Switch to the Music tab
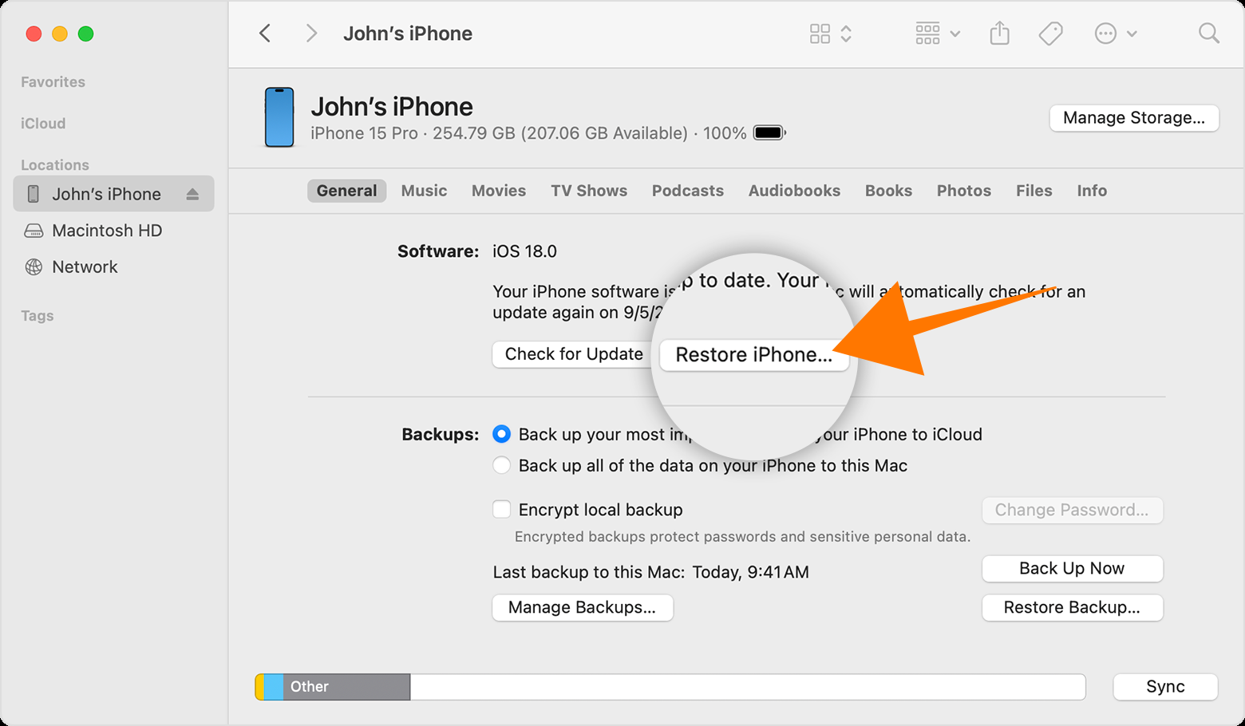The height and width of the screenshot is (726, 1245). coord(424,191)
